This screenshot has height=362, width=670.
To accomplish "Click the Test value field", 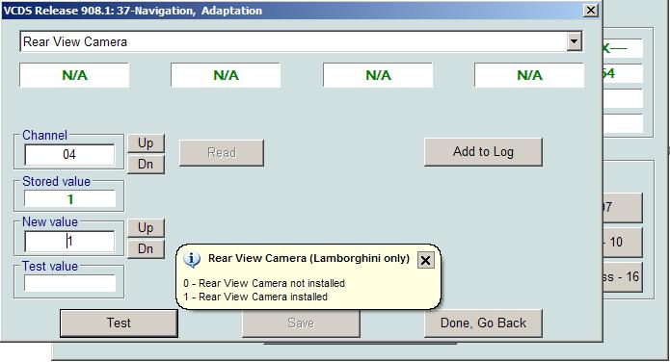I will coord(69,283).
